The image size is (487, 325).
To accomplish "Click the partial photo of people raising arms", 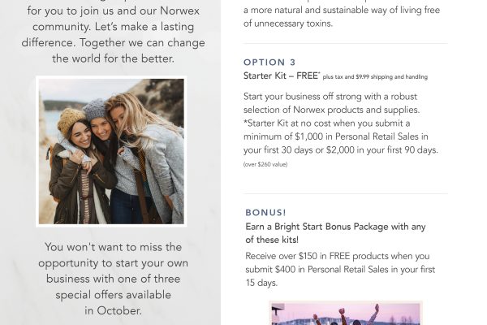I will pyautogui.click(x=346, y=314).
